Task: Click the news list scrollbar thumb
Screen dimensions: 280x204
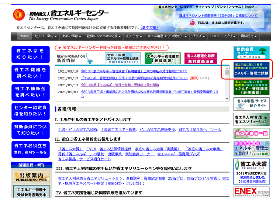Action: click(x=227, y=72)
